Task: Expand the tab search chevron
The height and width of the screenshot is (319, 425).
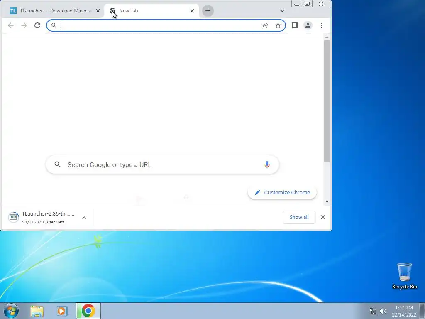Action: (282, 11)
